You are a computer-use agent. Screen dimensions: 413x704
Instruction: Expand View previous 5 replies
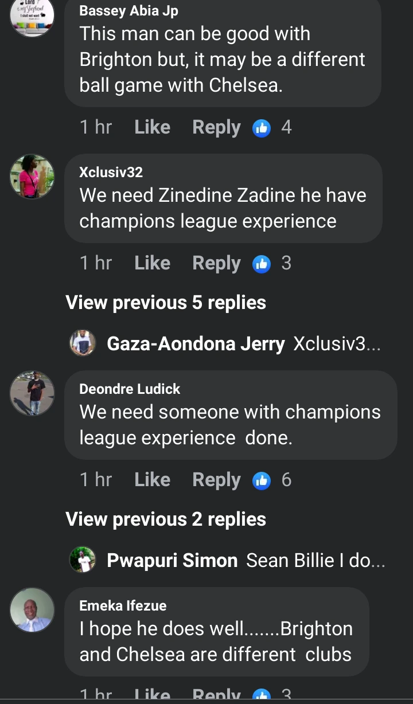coord(166,303)
